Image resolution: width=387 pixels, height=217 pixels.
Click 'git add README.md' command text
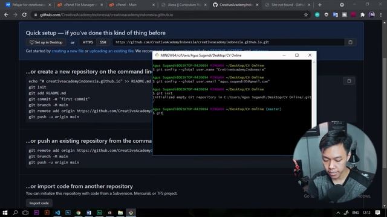(x=47, y=93)
